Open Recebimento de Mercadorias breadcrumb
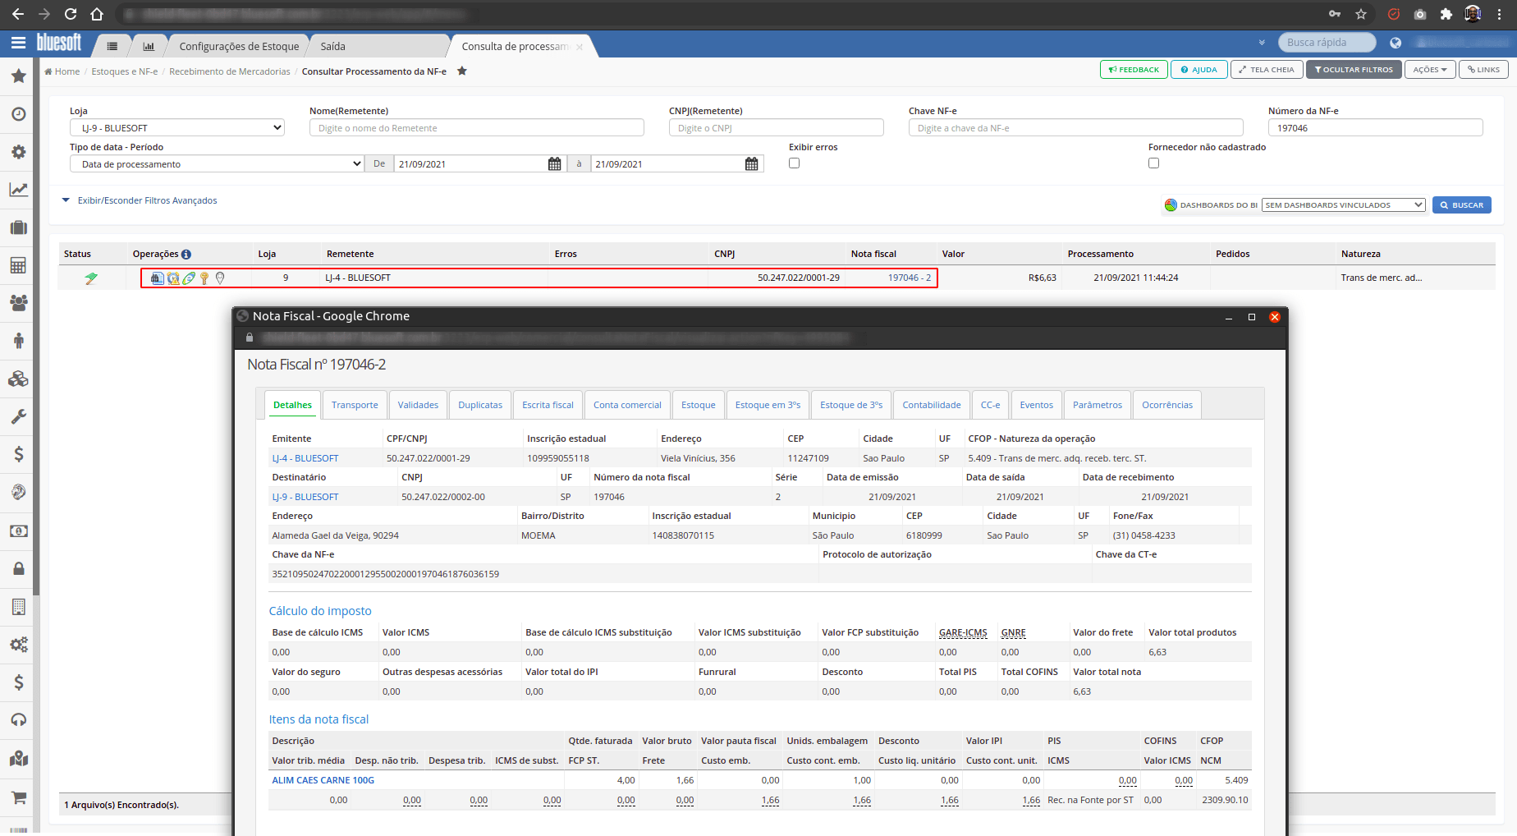The height and width of the screenshot is (836, 1517). 230,71
